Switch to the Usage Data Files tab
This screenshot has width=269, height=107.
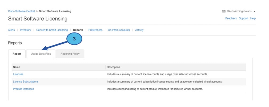(41, 54)
